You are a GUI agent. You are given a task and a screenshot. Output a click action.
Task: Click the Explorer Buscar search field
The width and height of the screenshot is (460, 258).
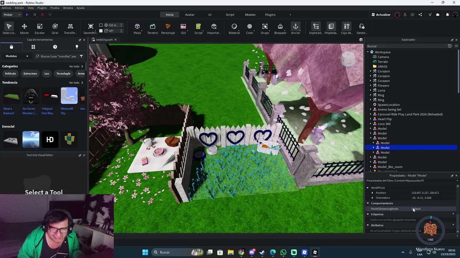pos(406,46)
